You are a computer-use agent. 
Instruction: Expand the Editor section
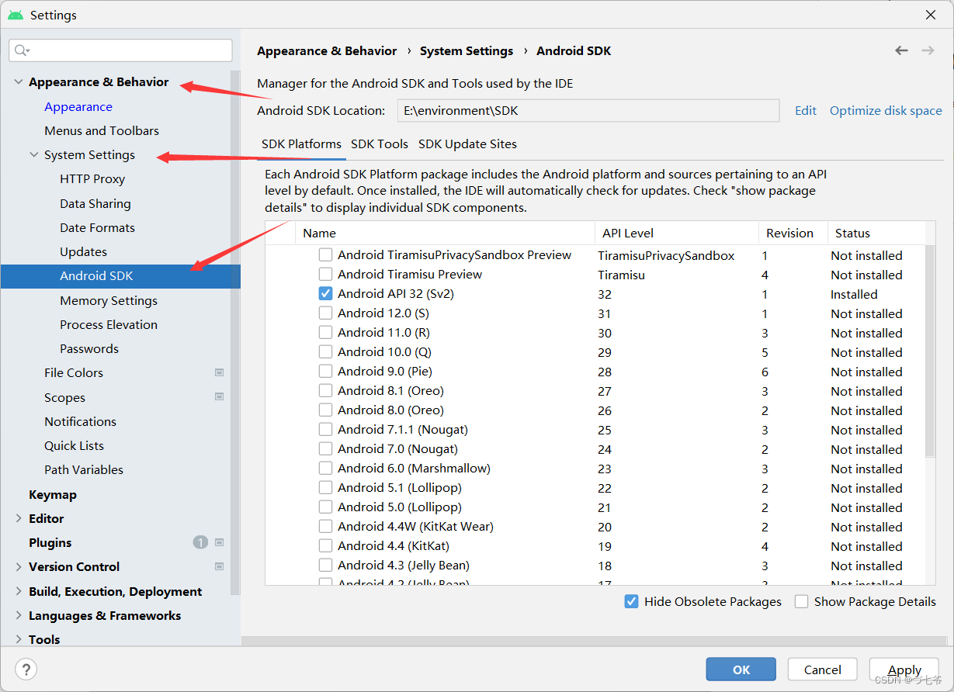click(x=19, y=518)
